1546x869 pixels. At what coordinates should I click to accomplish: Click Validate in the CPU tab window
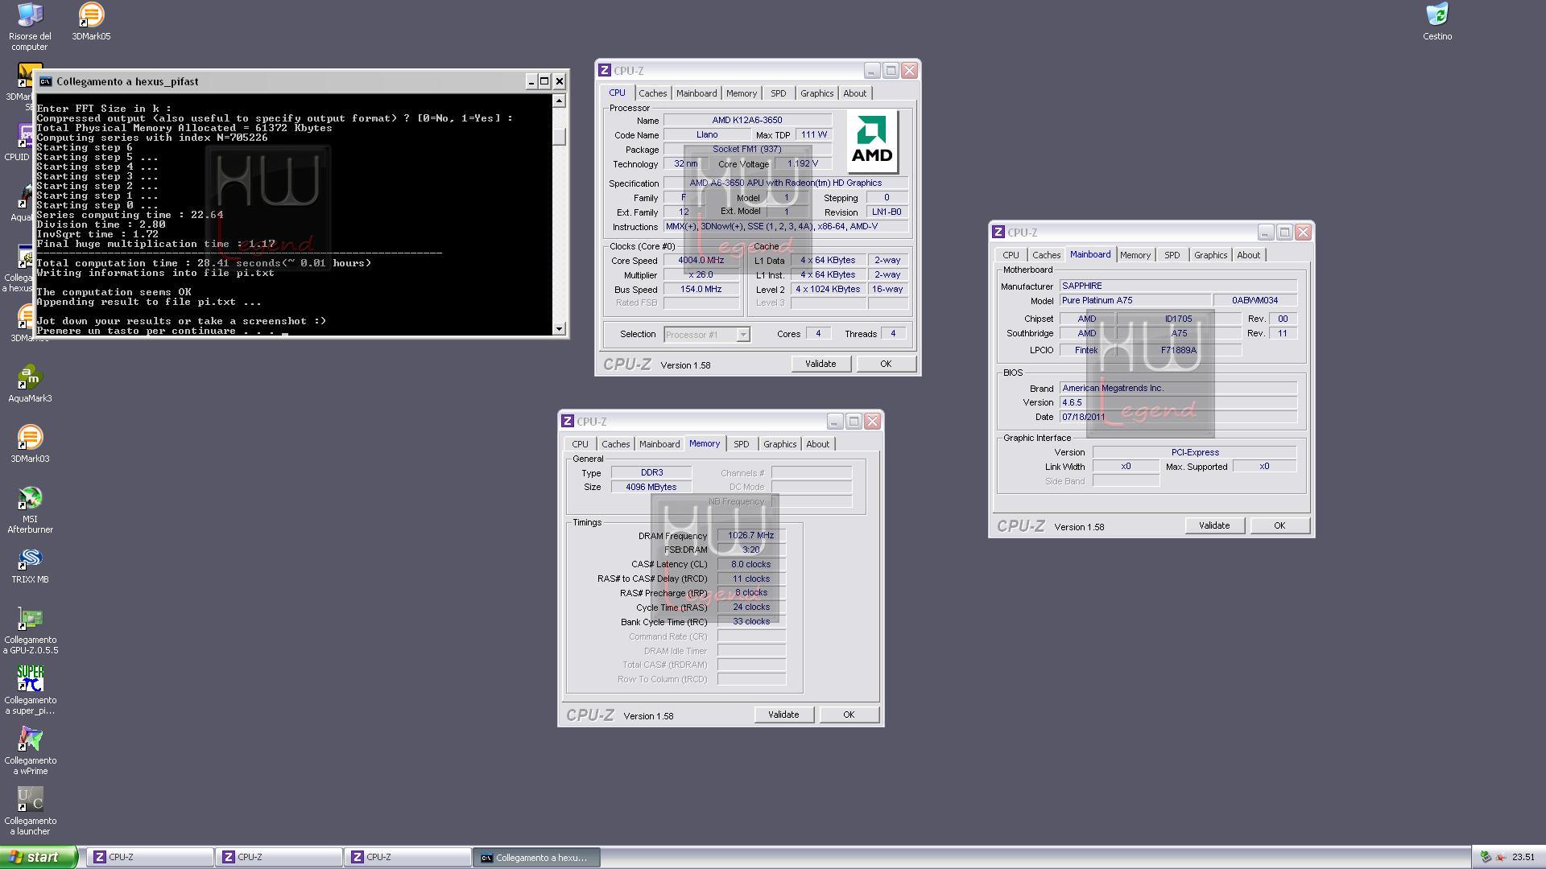pos(821,364)
